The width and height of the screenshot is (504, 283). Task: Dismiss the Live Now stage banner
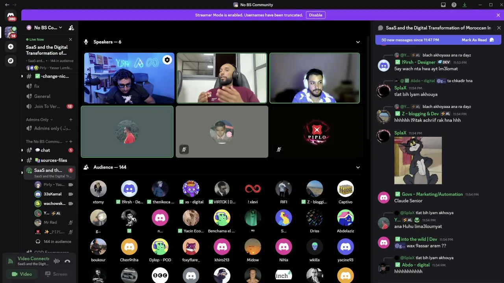(70, 39)
